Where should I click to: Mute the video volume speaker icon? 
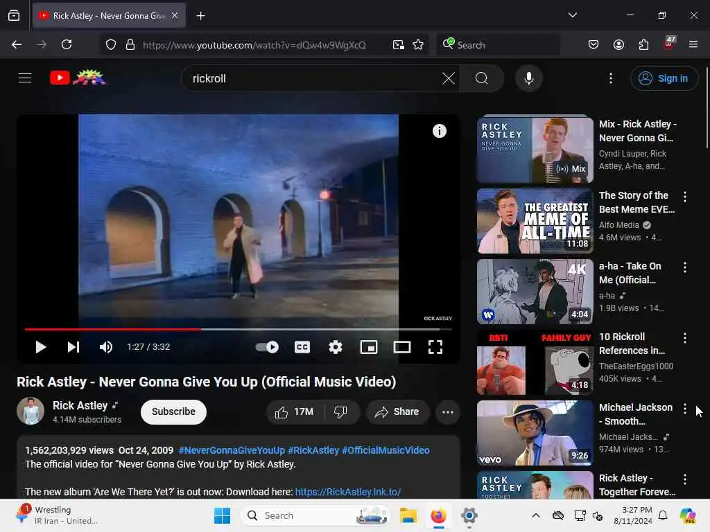(x=105, y=347)
